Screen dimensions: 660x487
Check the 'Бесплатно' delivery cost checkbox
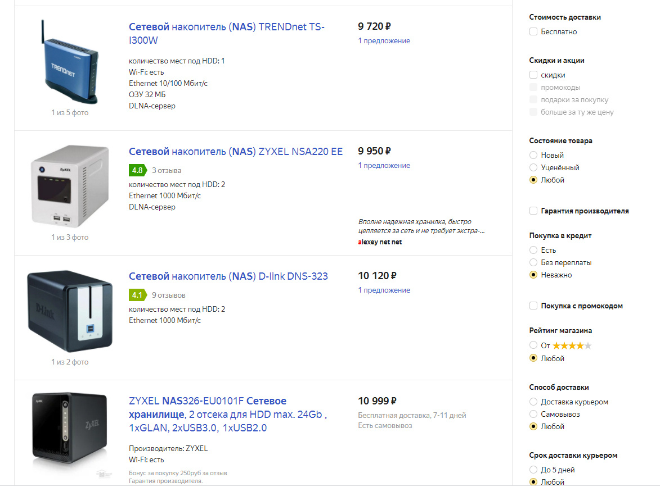(533, 31)
